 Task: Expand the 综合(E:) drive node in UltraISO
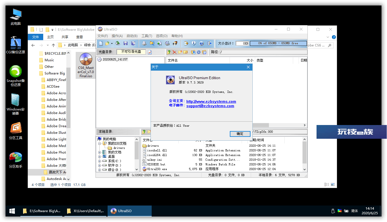(x=100, y=170)
